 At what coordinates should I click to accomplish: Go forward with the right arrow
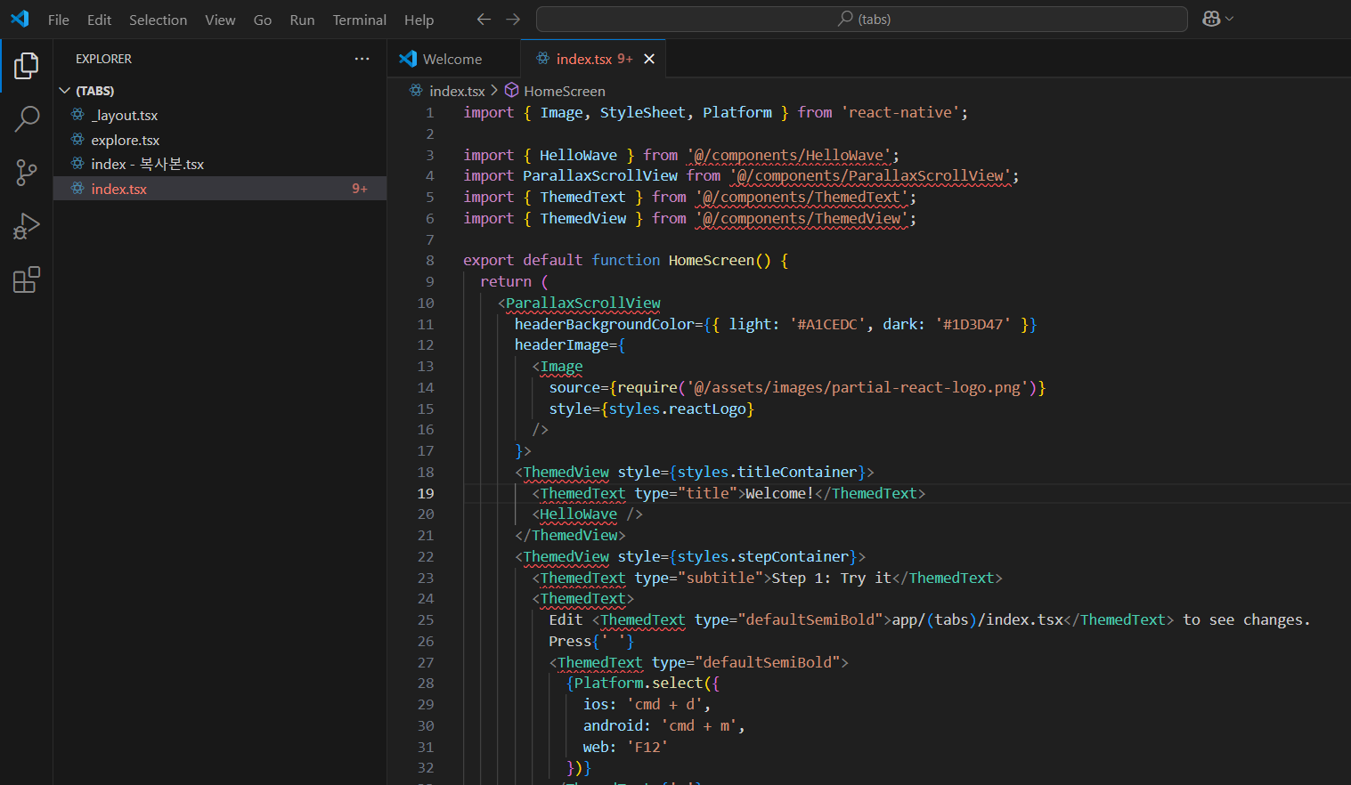point(513,19)
